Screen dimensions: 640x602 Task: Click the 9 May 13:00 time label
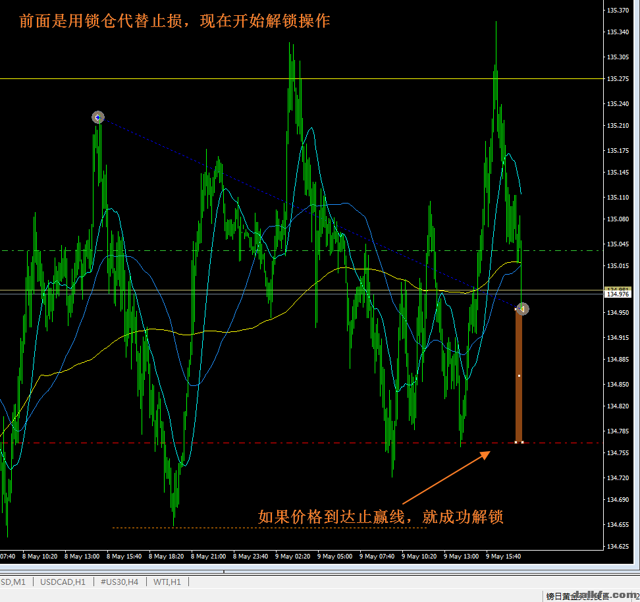click(461, 557)
